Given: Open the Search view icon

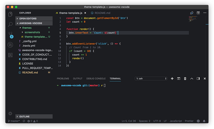Looking at the screenshot, I should 10,25.
